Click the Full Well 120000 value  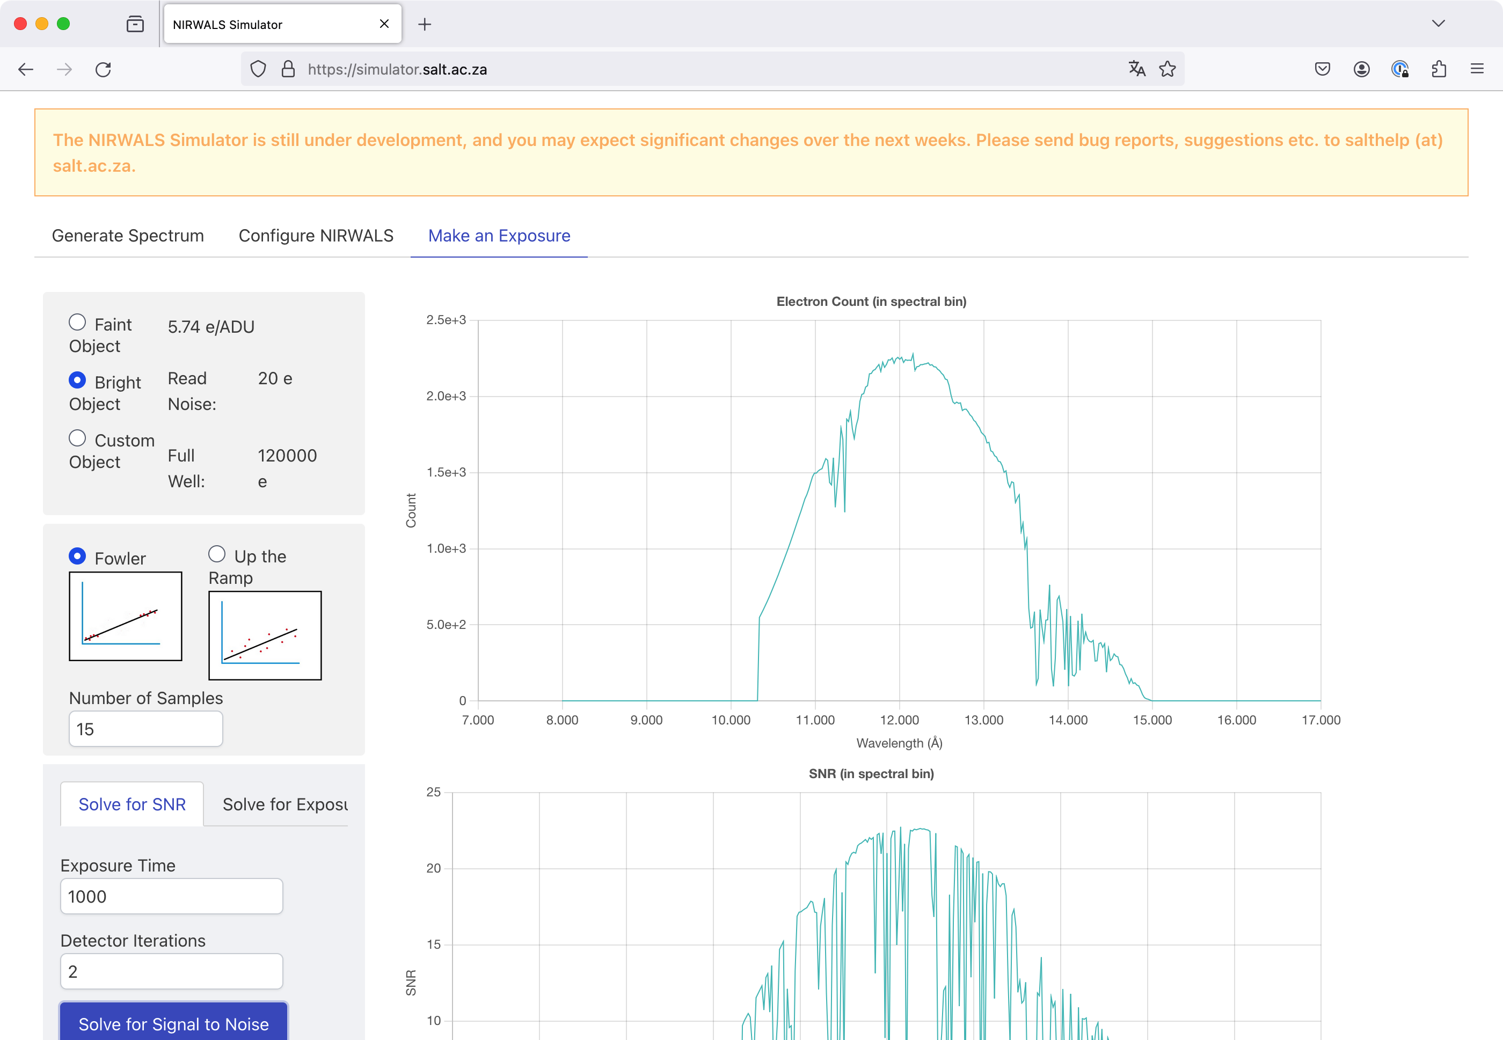coord(287,468)
